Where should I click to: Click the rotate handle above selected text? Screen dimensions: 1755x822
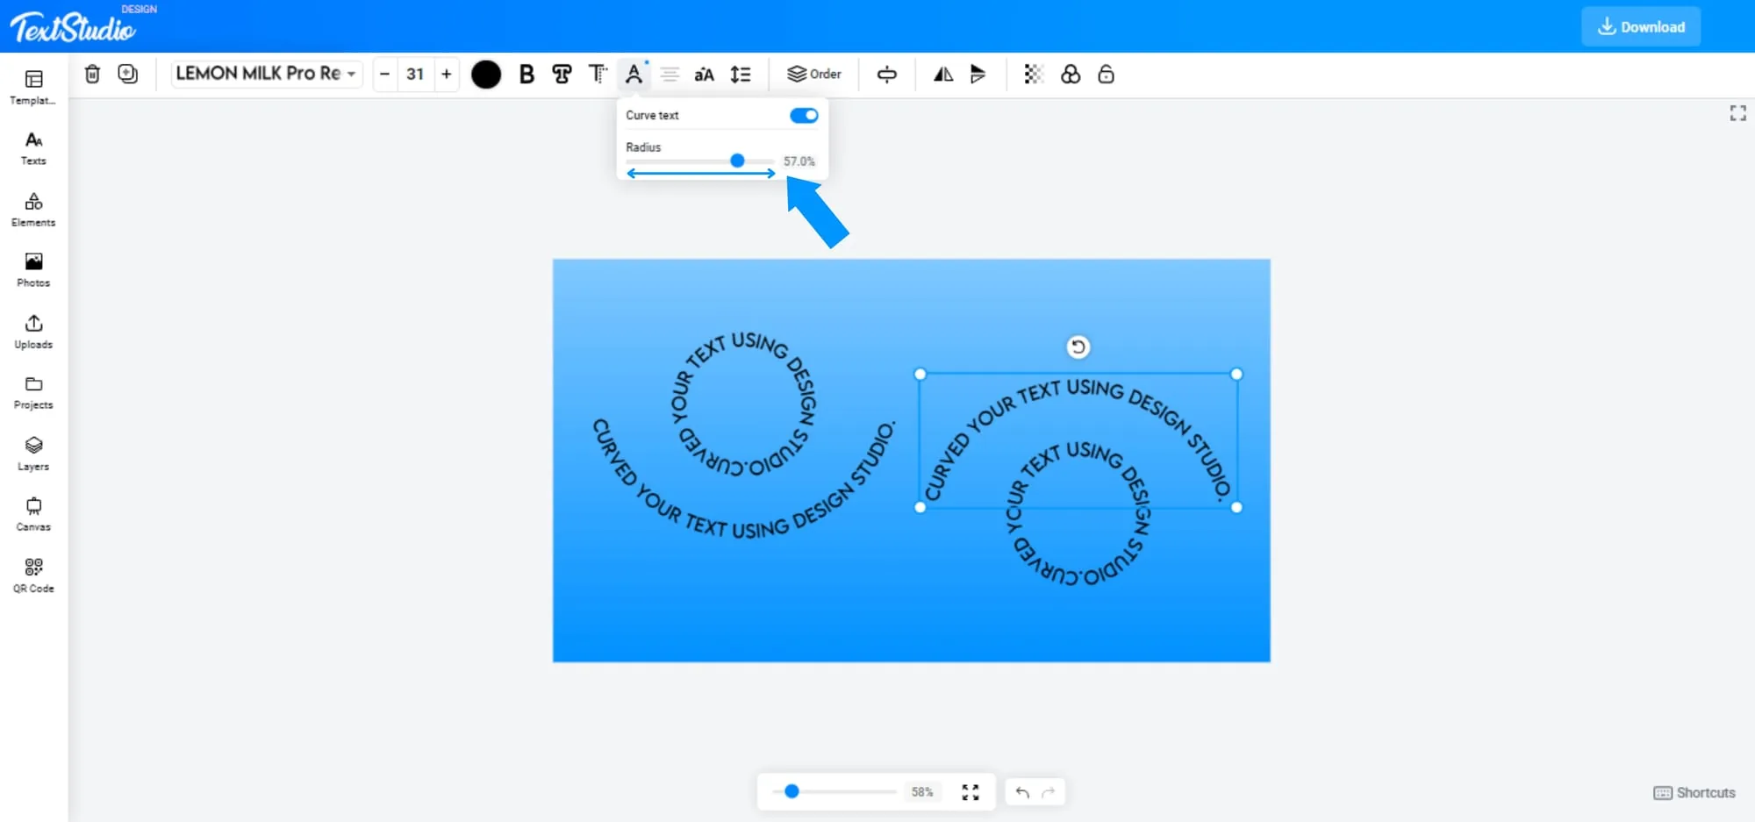pos(1078,347)
